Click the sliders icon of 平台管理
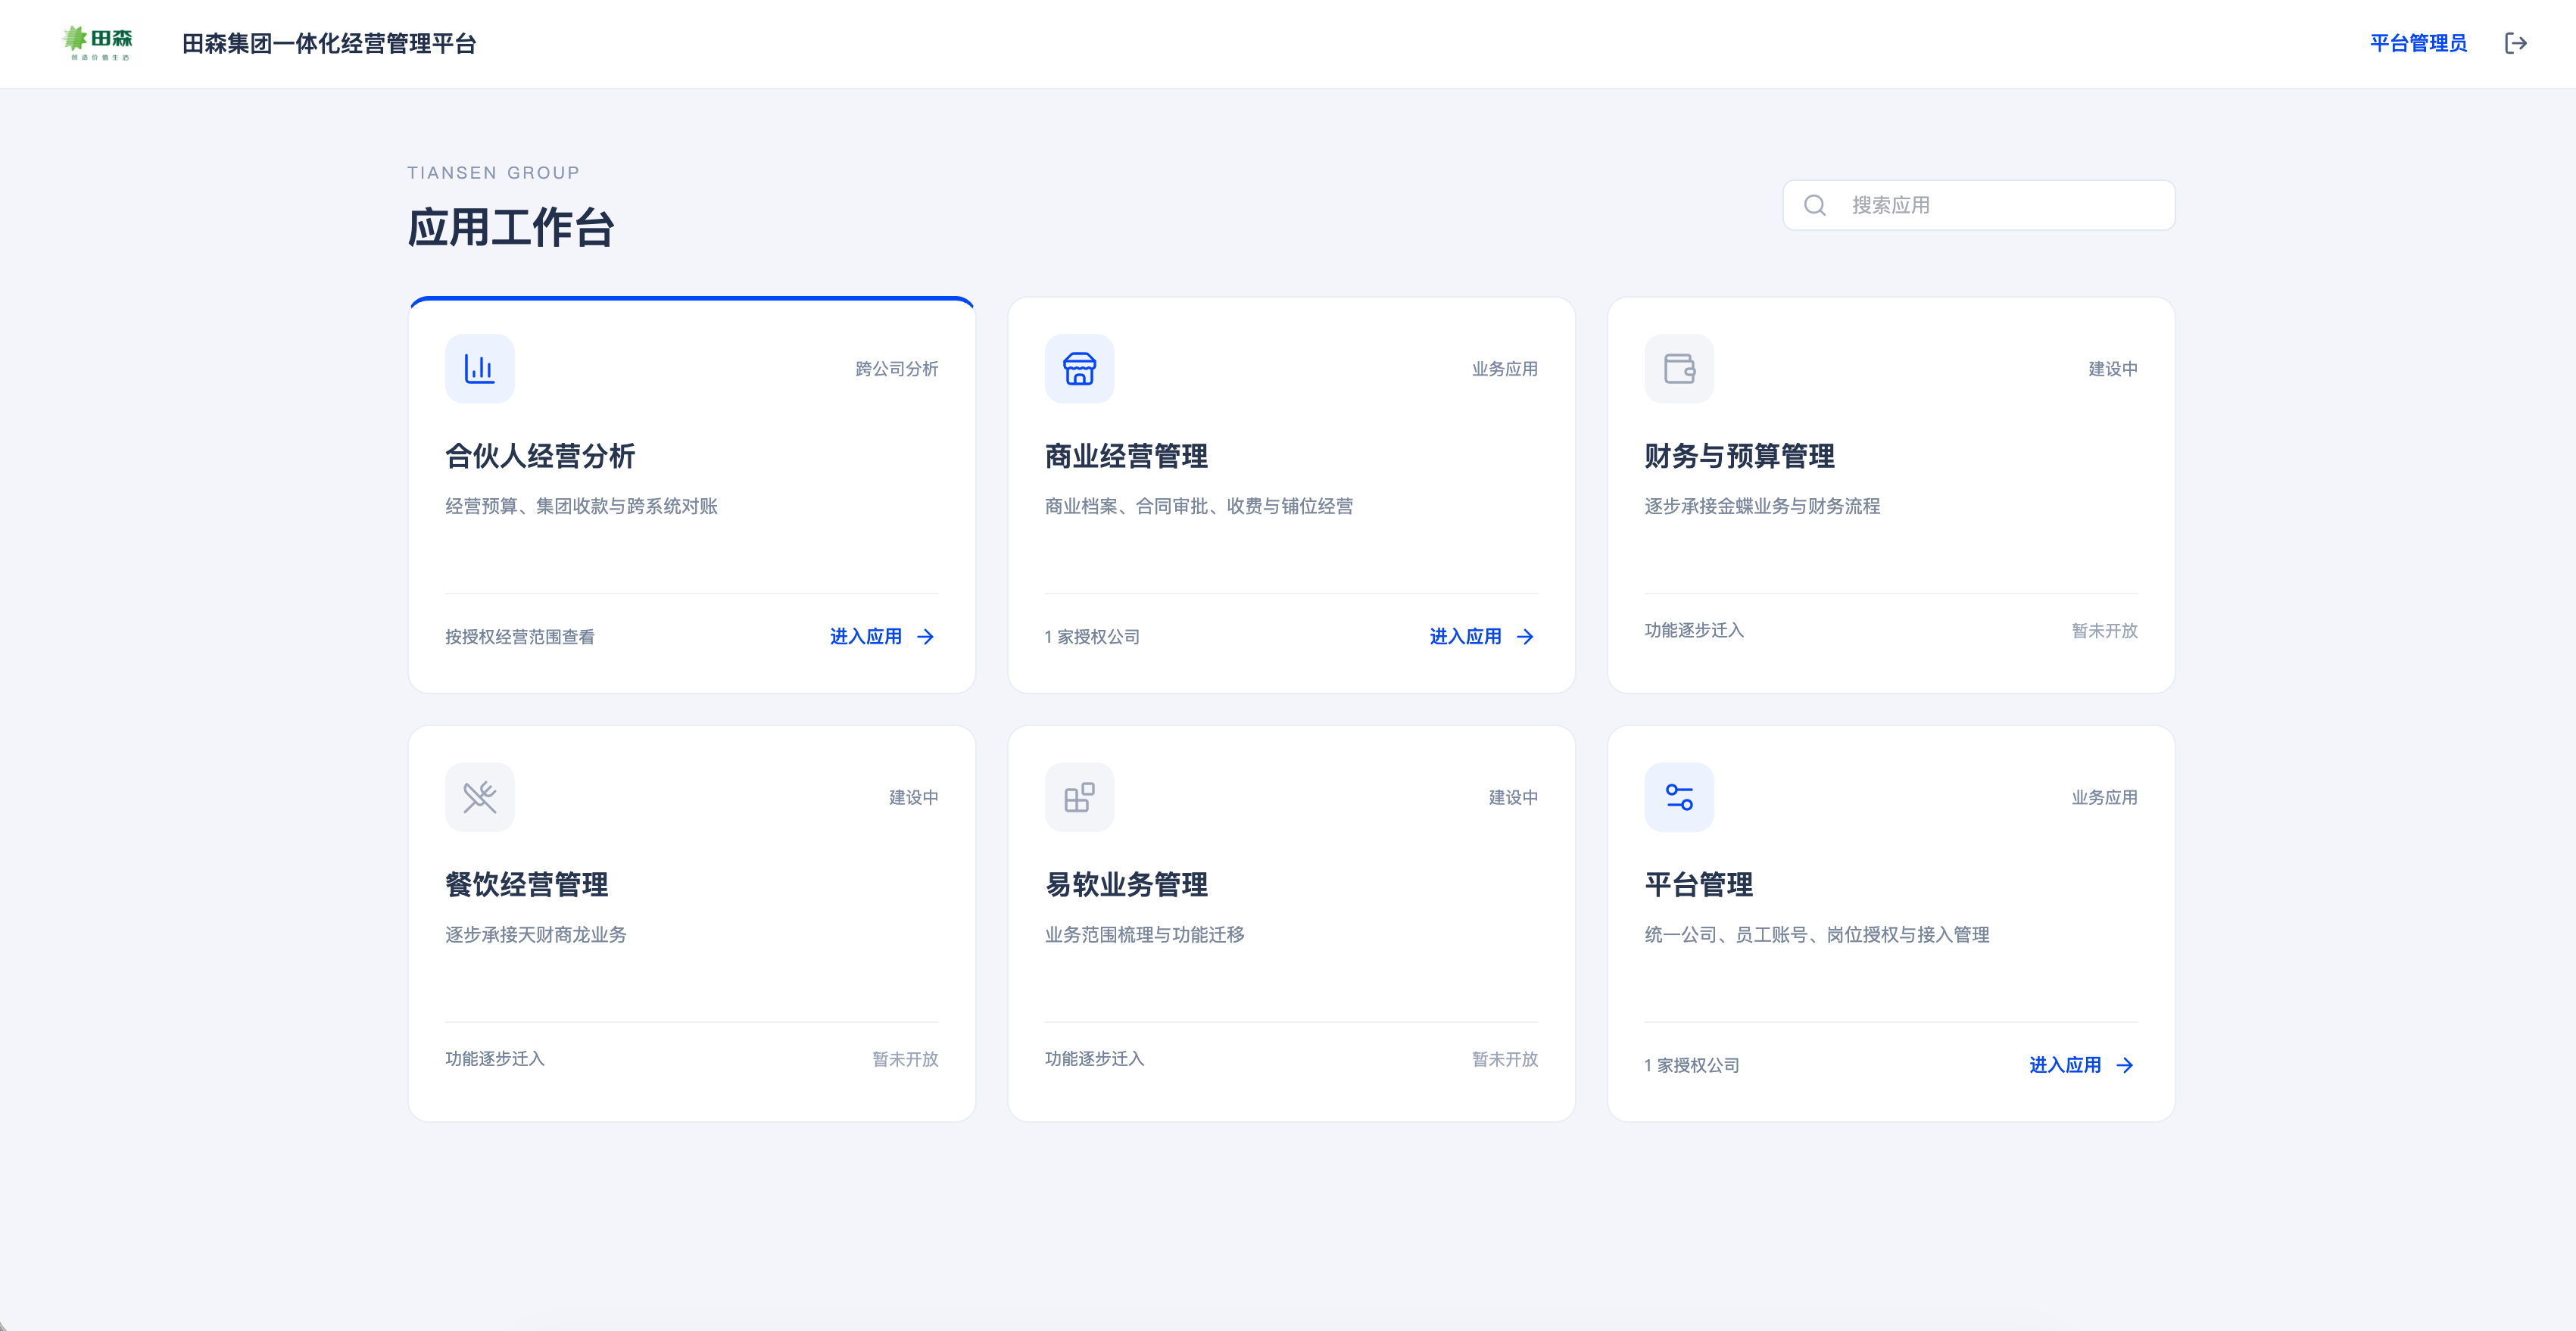 click(1679, 797)
